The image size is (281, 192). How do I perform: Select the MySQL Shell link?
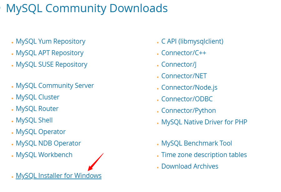(34, 120)
